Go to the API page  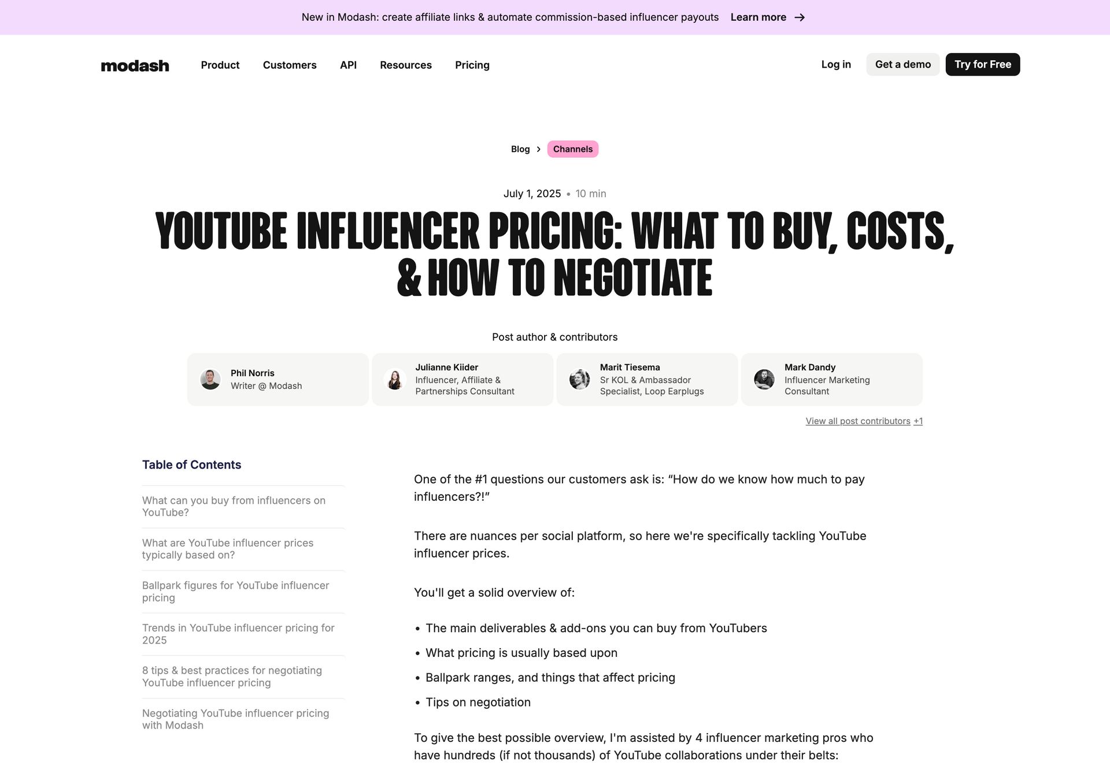click(348, 65)
